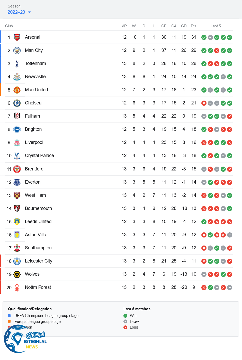Open the Man United team link

37,90
